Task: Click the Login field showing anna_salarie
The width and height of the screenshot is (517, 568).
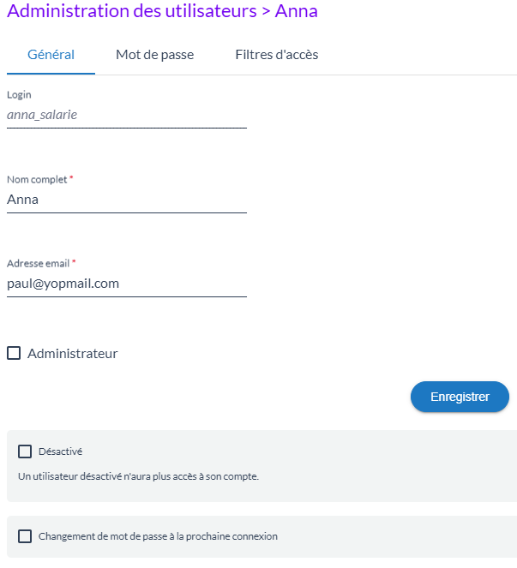Action: 126,114
